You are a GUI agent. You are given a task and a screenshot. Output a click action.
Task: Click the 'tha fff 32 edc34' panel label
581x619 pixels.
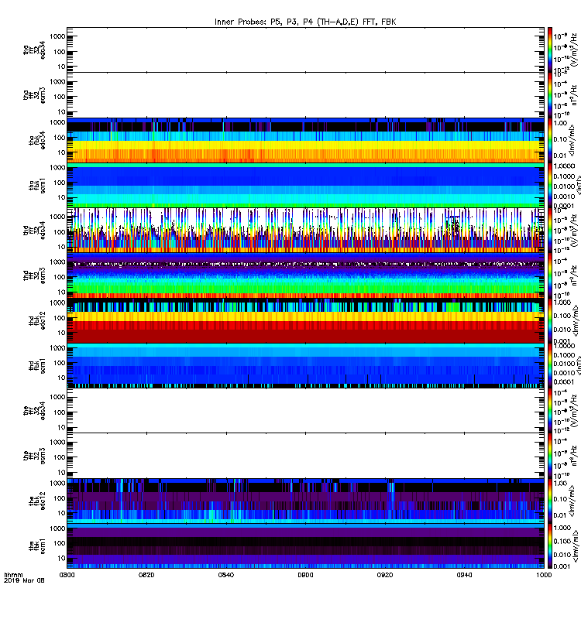34,50
